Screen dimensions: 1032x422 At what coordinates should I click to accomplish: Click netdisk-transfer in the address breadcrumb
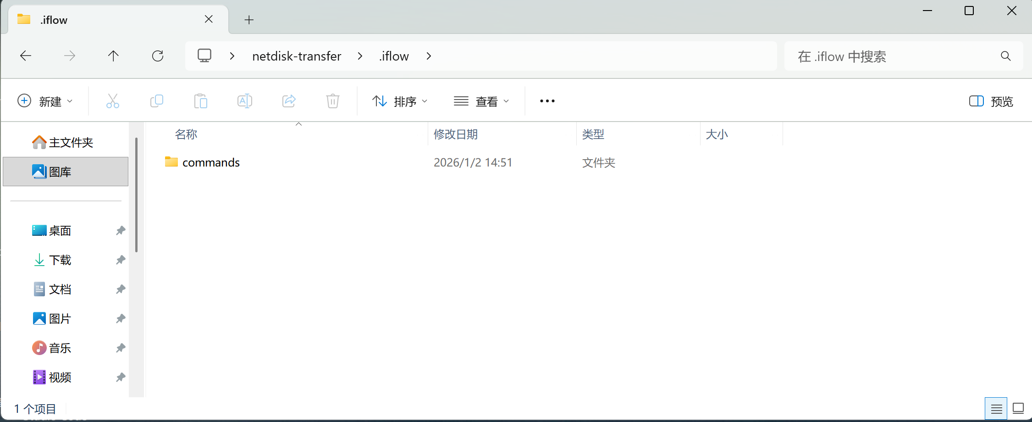click(x=297, y=56)
